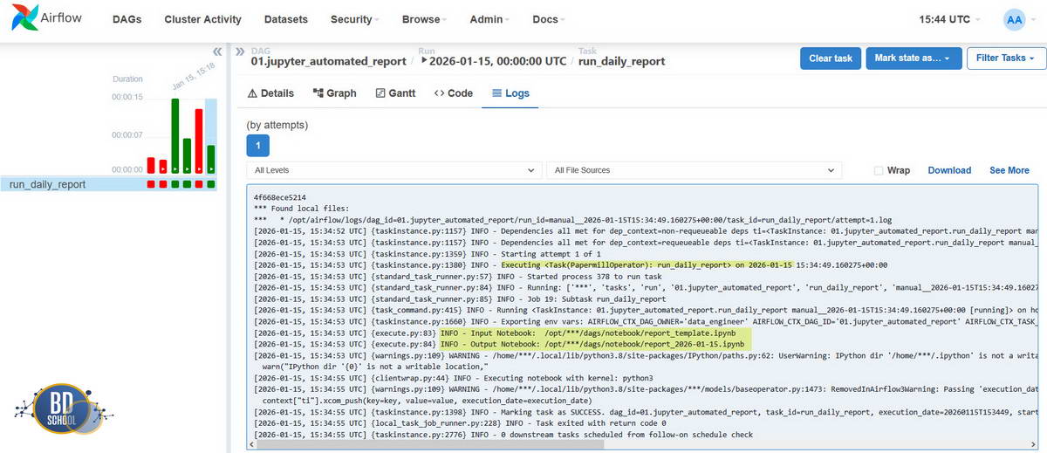Go to DAGs in the navbar
Viewport: 1047px width, 453px height.
pos(127,19)
